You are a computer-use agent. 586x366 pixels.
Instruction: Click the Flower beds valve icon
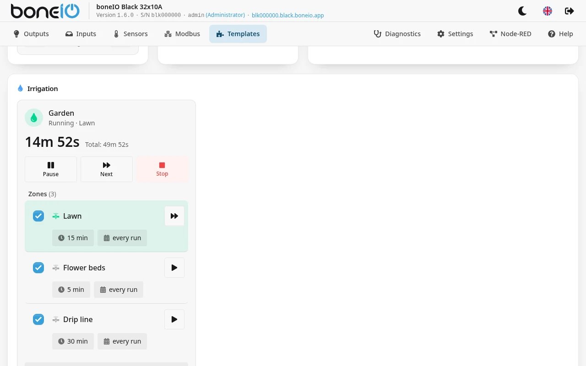pyautogui.click(x=56, y=268)
